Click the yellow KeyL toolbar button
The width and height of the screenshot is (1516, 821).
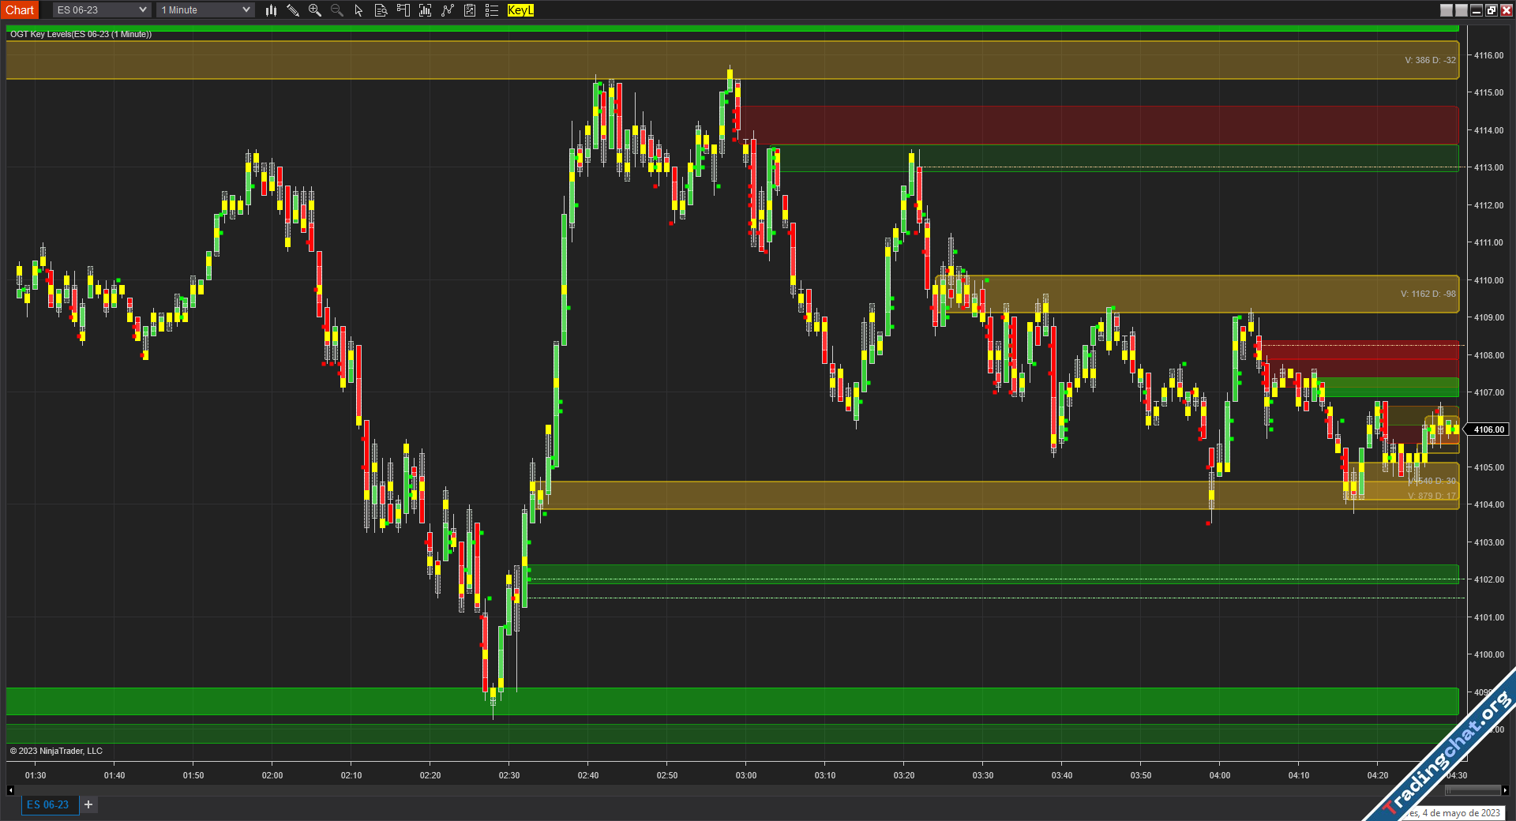pos(520,10)
